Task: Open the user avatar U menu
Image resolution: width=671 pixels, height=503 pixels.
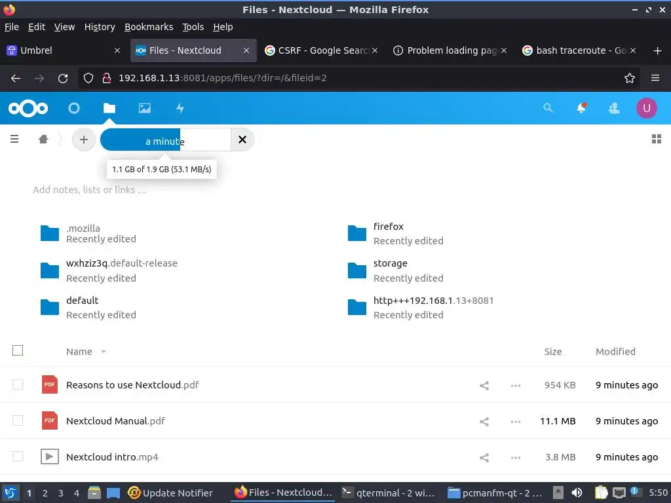Action: coord(646,108)
